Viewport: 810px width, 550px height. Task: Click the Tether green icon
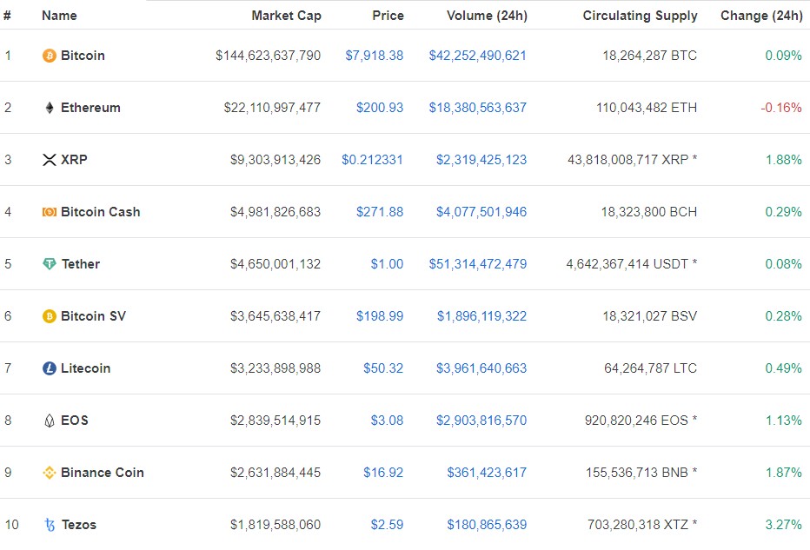[x=49, y=264]
